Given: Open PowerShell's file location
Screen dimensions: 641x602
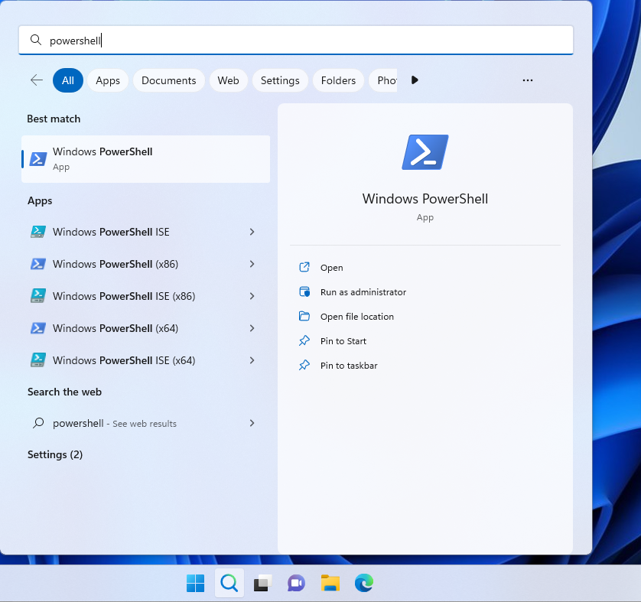Looking at the screenshot, I should [x=356, y=316].
